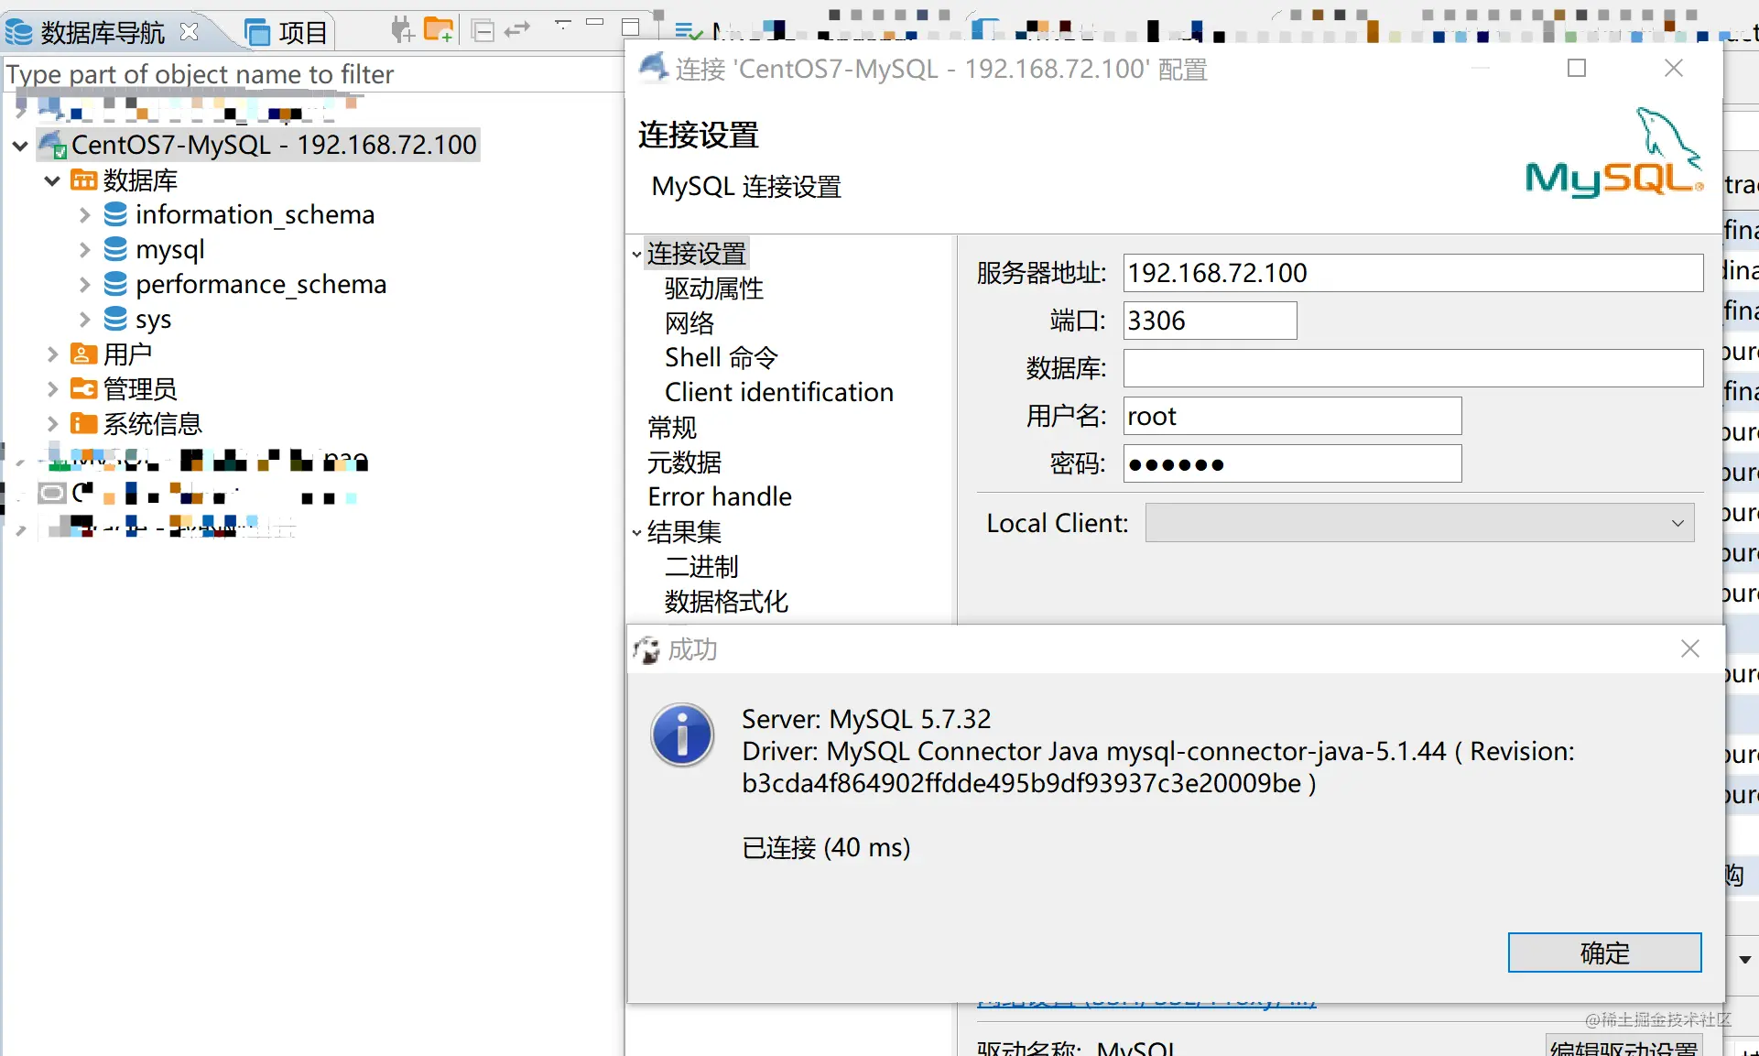
Task: Click the 管理员 folder icon
Action: 83,388
